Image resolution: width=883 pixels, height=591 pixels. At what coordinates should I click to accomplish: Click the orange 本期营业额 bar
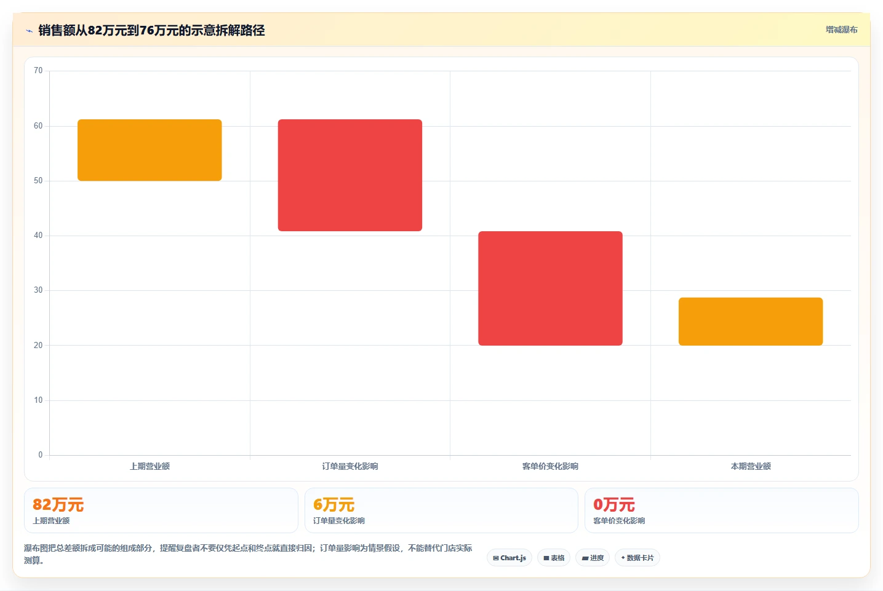click(x=751, y=322)
